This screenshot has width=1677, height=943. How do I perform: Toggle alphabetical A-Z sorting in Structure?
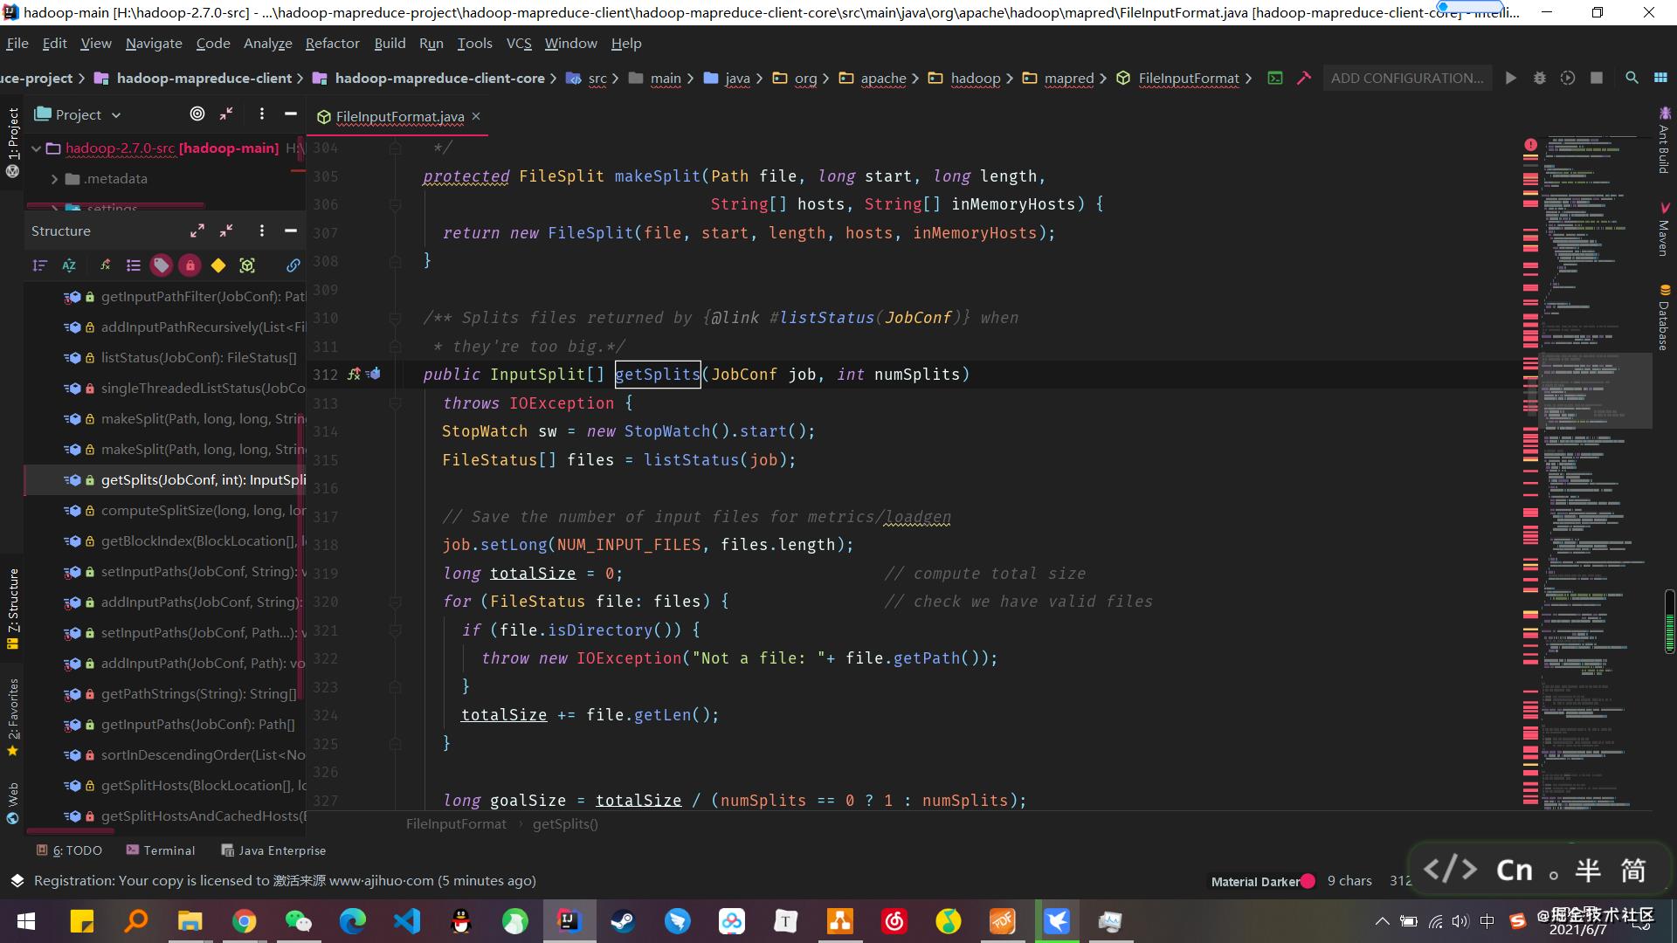[x=69, y=265]
